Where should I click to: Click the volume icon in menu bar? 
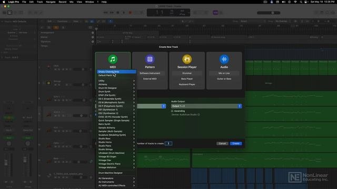(283, 2)
